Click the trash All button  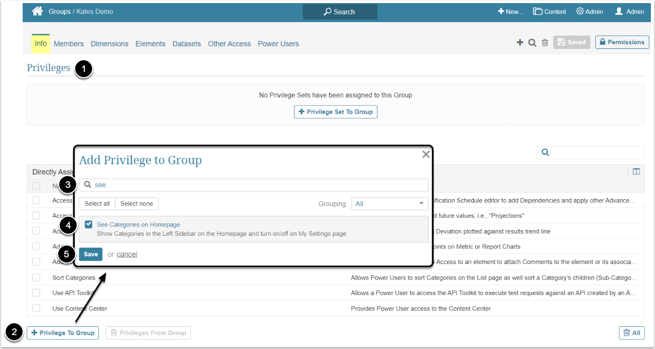(x=631, y=333)
